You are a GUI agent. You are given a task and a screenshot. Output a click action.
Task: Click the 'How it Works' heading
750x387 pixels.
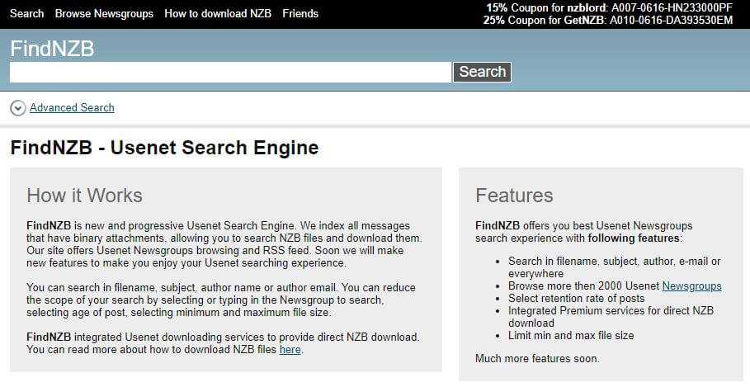(x=85, y=196)
